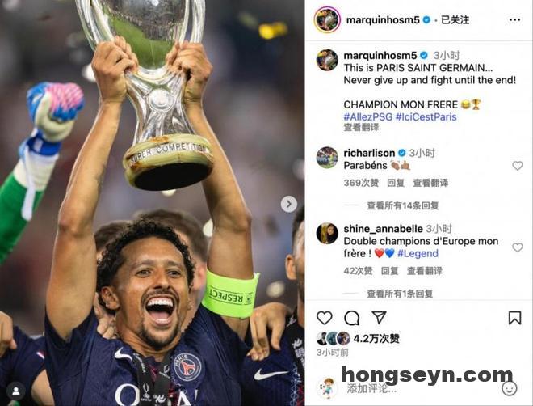Like the post with heart icon
The image size is (533, 406).
tap(325, 318)
